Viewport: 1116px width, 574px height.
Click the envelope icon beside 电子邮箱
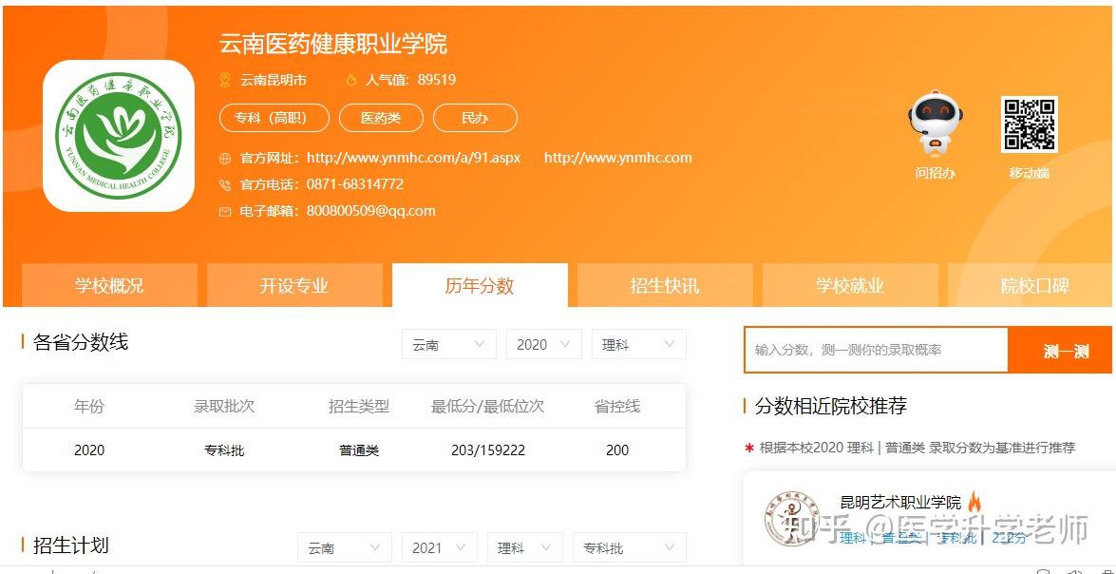[x=225, y=212]
